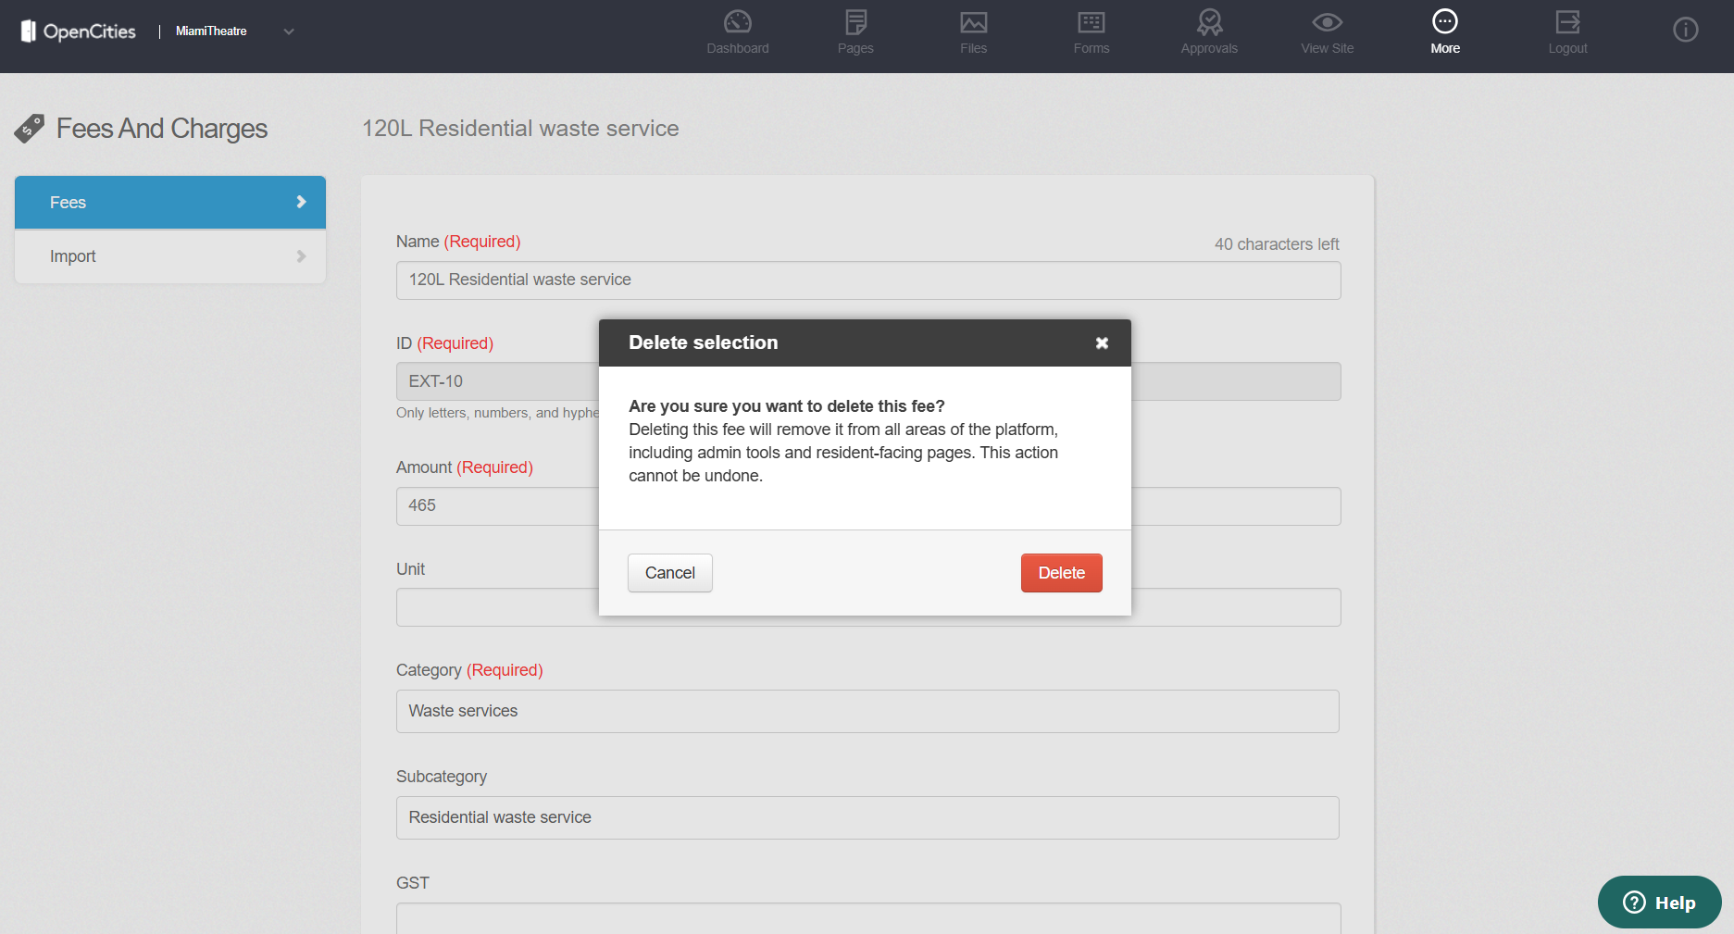The width and height of the screenshot is (1734, 934).
Task: Click the Name input field
Action: [867, 280]
